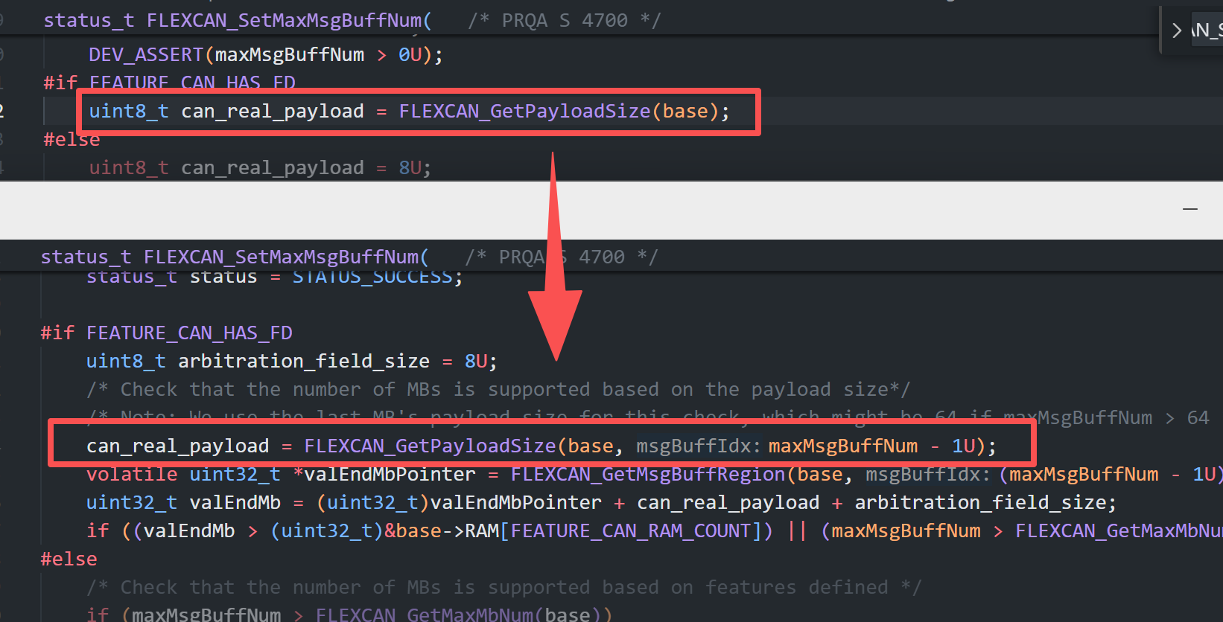Minimize the lower window using the dash button
The height and width of the screenshot is (622, 1223).
(1190, 209)
